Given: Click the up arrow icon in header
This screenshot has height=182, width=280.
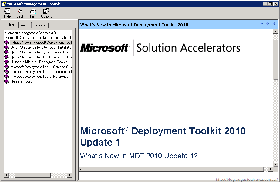Looking at the screenshot, I should tap(268, 24).
